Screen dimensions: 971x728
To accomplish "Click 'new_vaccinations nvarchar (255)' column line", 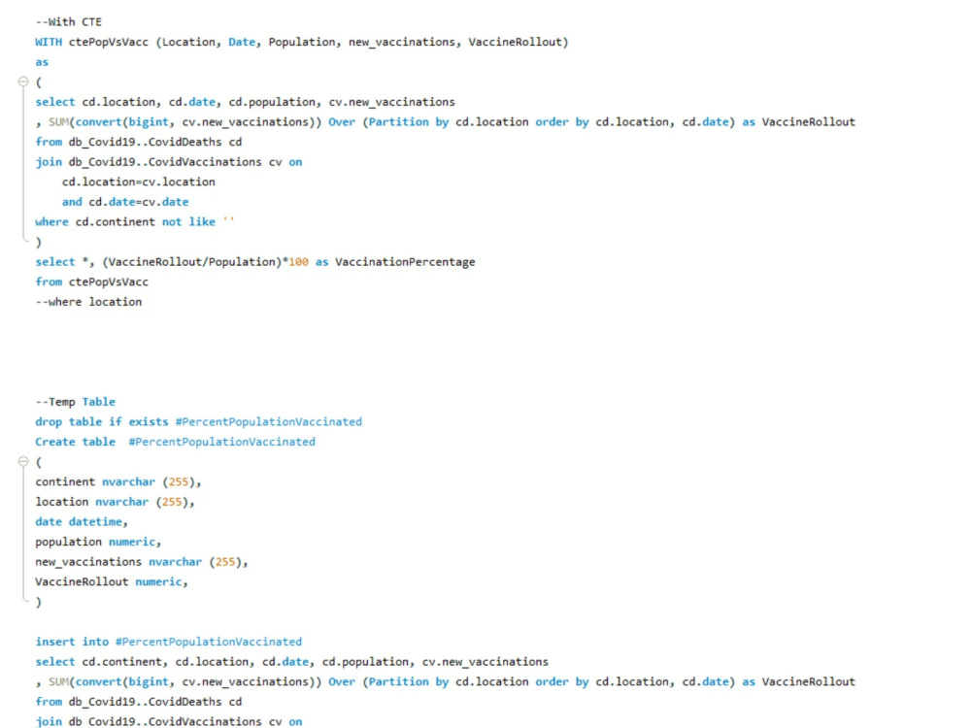I will 142,562.
